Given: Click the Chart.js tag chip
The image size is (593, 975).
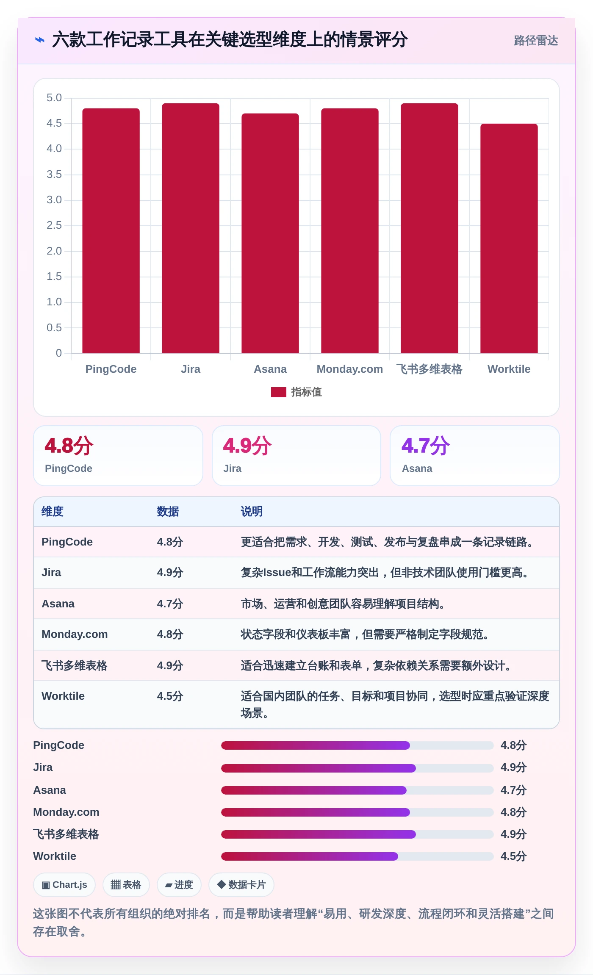Looking at the screenshot, I should point(64,885).
